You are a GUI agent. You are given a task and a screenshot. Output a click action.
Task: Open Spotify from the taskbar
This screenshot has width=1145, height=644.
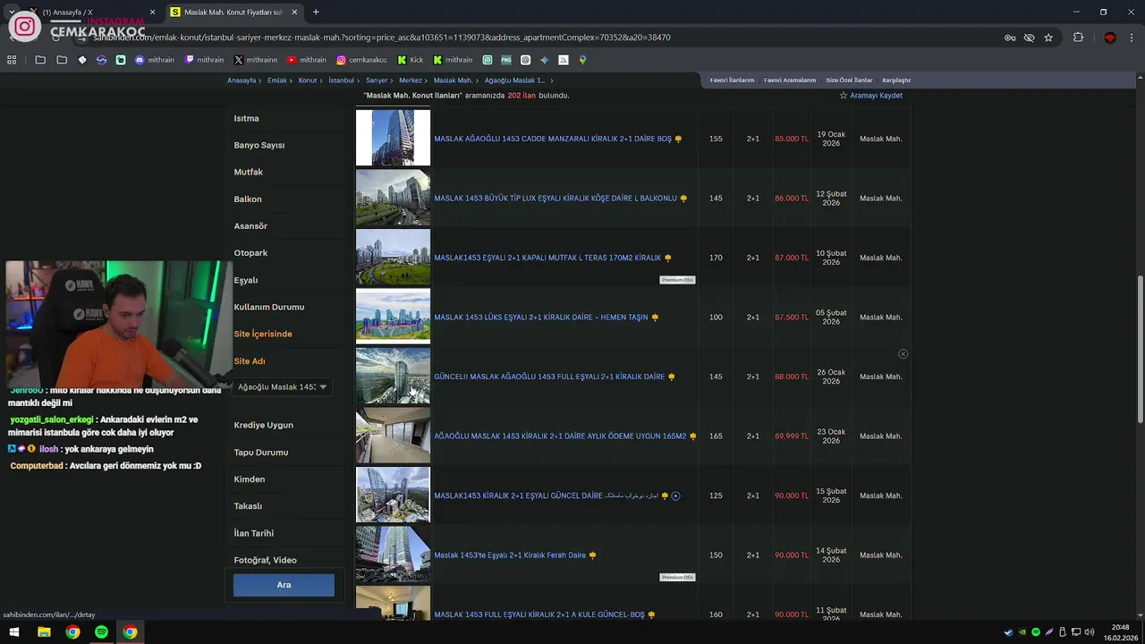tap(101, 632)
